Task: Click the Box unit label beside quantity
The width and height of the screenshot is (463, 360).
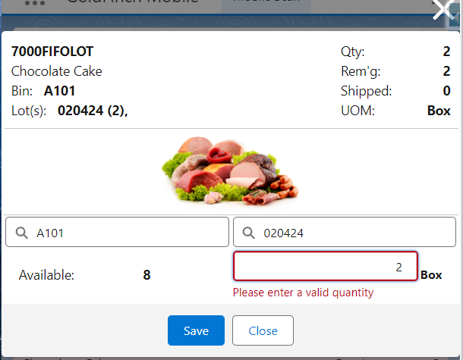Action: 431,275
